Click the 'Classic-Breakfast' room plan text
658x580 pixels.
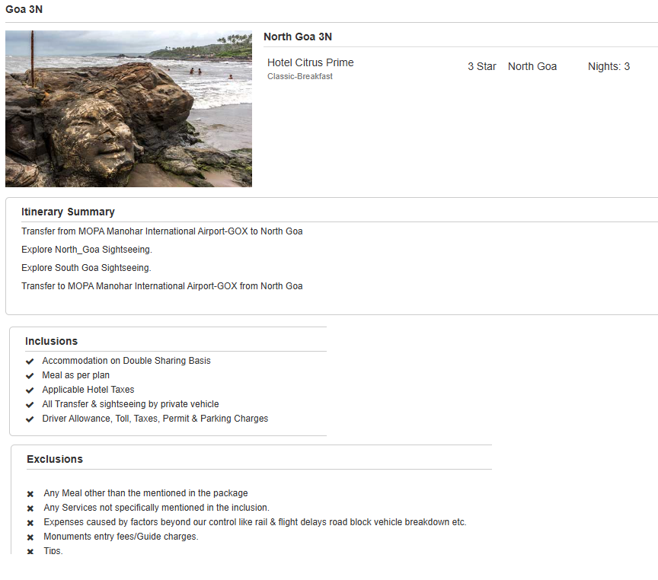tap(299, 76)
